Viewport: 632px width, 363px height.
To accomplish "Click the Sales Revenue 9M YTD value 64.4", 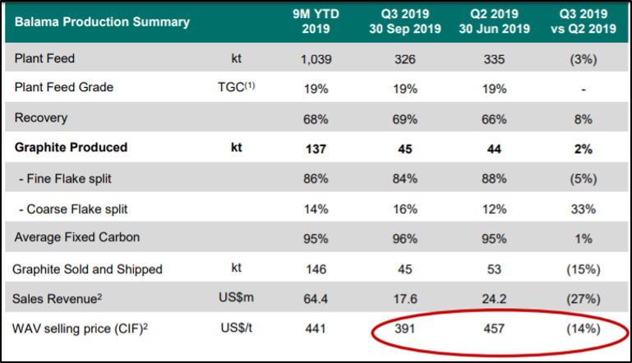I will (316, 299).
